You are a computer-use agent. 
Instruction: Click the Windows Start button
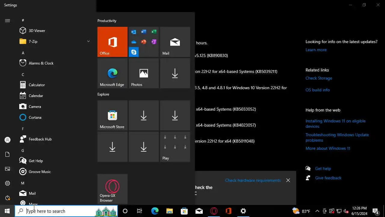tap(7, 211)
